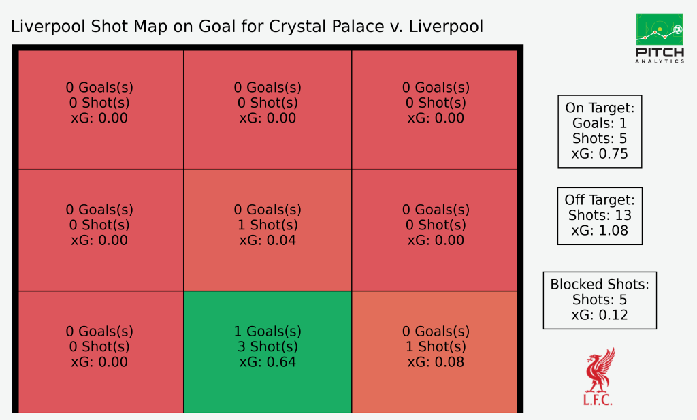Screen dimensions: 697x420
Task: Click the Blocked Shots summary box
Action: 600,300
